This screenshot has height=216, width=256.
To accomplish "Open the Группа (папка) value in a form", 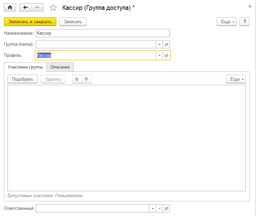I will [x=166, y=44].
